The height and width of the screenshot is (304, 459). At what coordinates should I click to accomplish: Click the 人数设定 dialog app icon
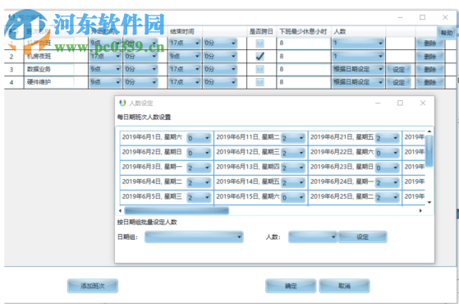tap(122, 103)
